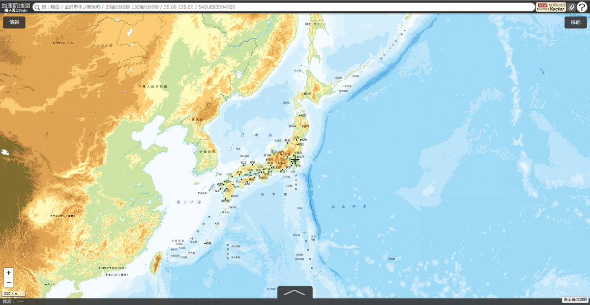Click the 沖大東島 island label
Screen dimensions: 590x305
click(x=235, y=257)
